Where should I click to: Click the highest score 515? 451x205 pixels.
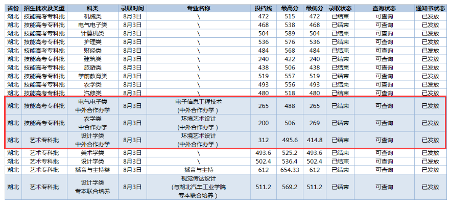tap(290, 17)
